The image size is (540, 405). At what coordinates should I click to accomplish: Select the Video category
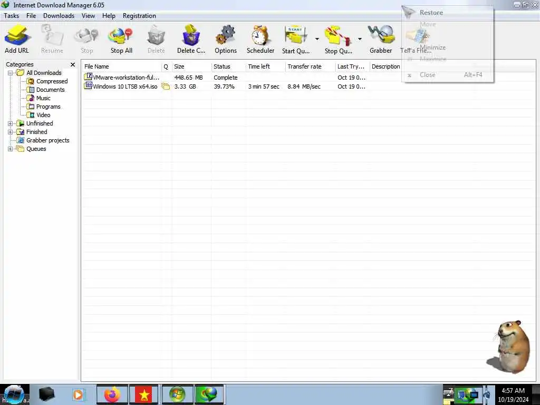(x=43, y=115)
